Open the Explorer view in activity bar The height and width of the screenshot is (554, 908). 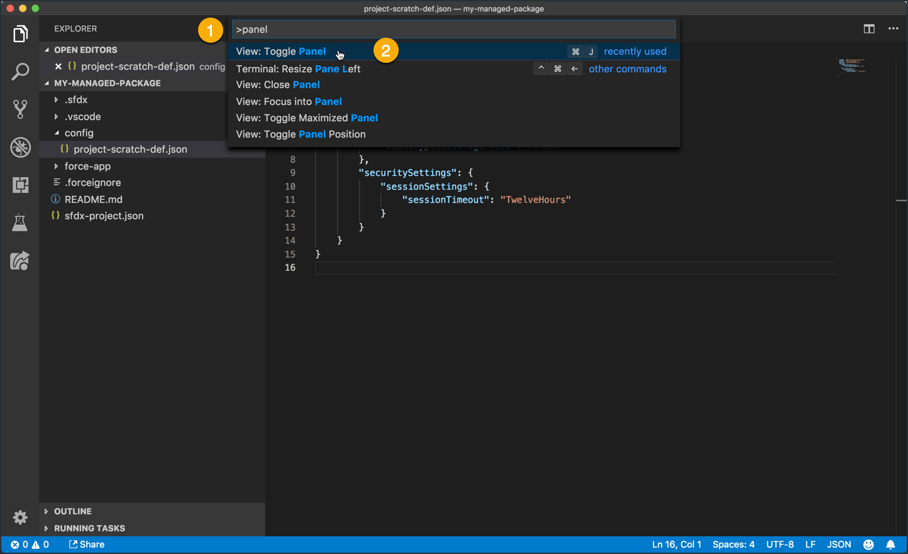[20, 34]
